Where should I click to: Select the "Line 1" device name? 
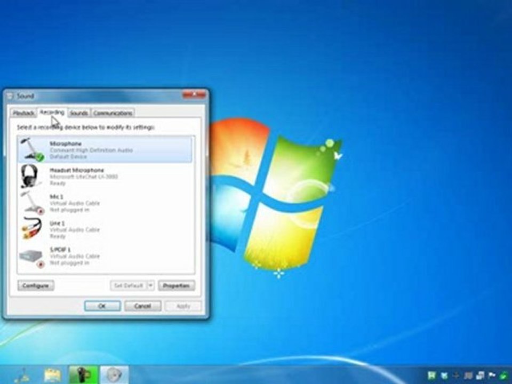(x=57, y=223)
